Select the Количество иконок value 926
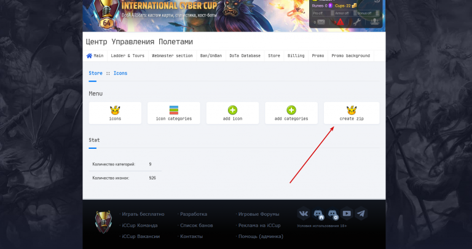Image resolution: width=472 pixels, height=249 pixels. (x=152, y=178)
